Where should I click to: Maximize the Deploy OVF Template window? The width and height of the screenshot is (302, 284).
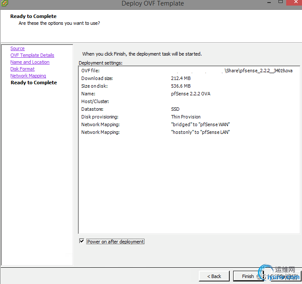(281, 2)
